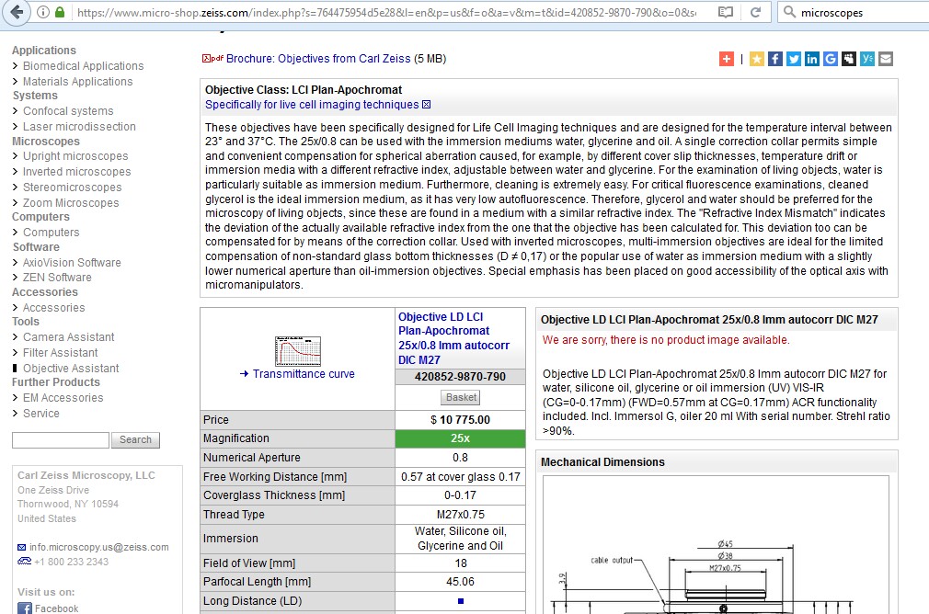The height and width of the screenshot is (614, 929).
Task: Toggle reader view in the address bar
Action: pos(725,12)
